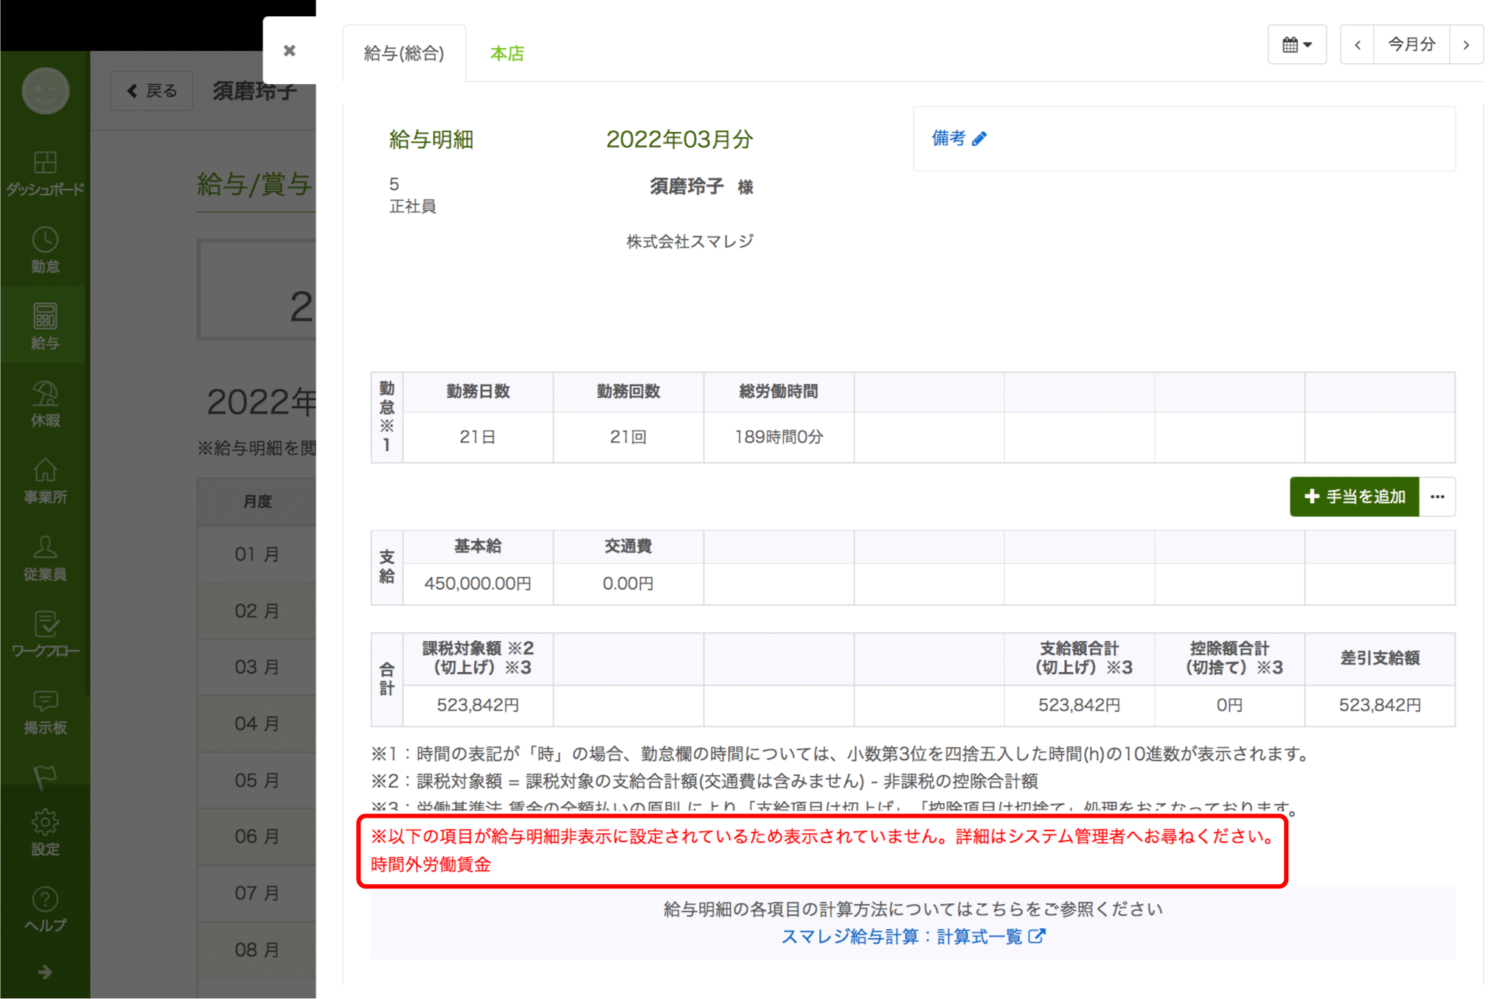Open the 従業員 employee icon
This screenshot has height=999, width=1511.
(x=44, y=556)
